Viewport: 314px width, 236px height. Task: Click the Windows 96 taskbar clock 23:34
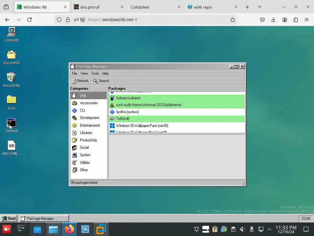pos(306,218)
